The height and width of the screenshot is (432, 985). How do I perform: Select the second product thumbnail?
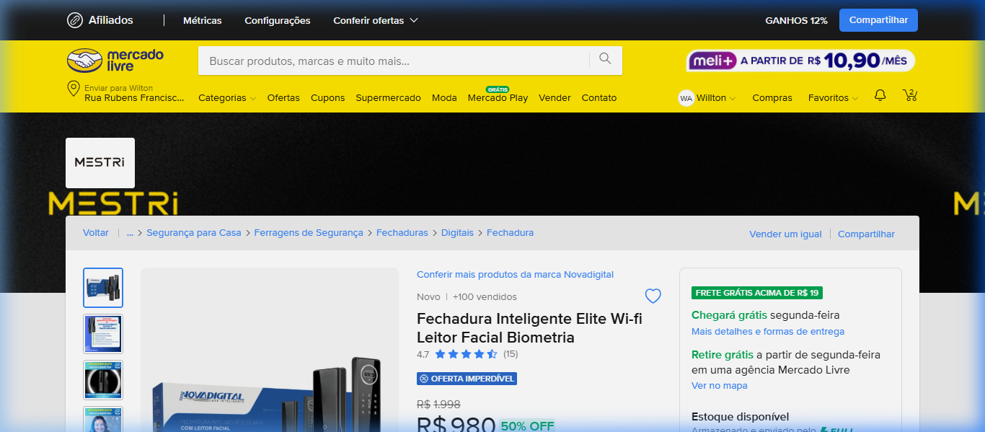pyautogui.click(x=102, y=333)
